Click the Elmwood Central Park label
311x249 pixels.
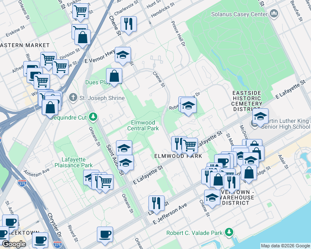[143, 125]
